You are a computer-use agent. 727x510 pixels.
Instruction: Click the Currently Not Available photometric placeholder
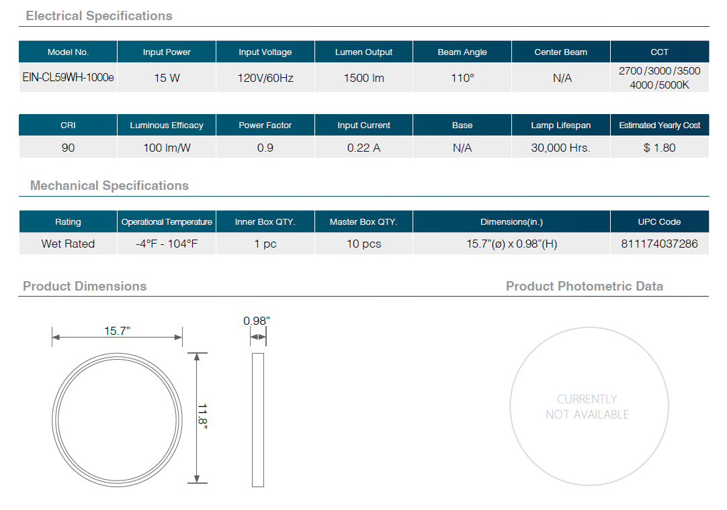[587, 407]
